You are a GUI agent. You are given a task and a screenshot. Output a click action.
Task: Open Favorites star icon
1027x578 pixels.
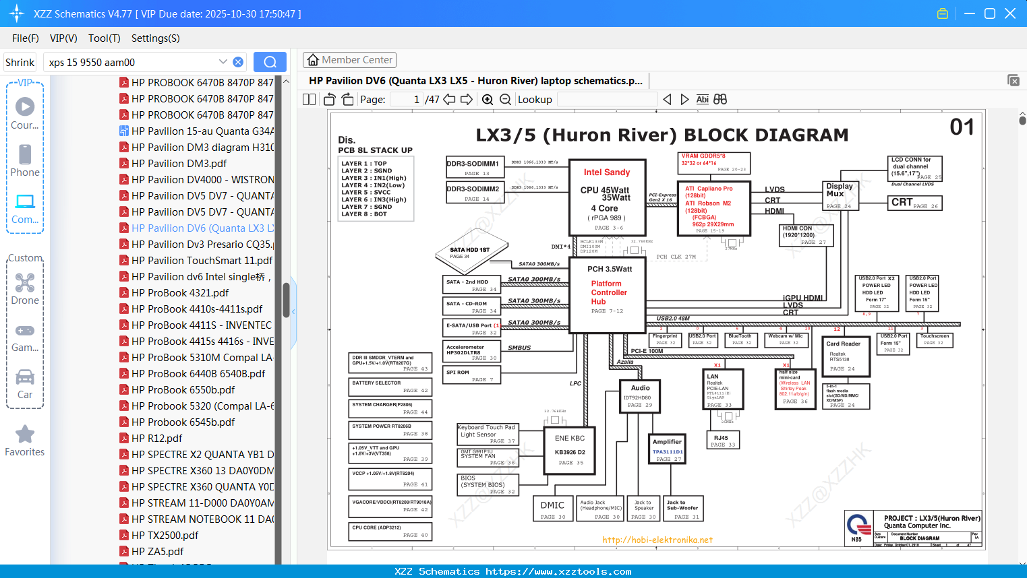click(x=25, y=441)
